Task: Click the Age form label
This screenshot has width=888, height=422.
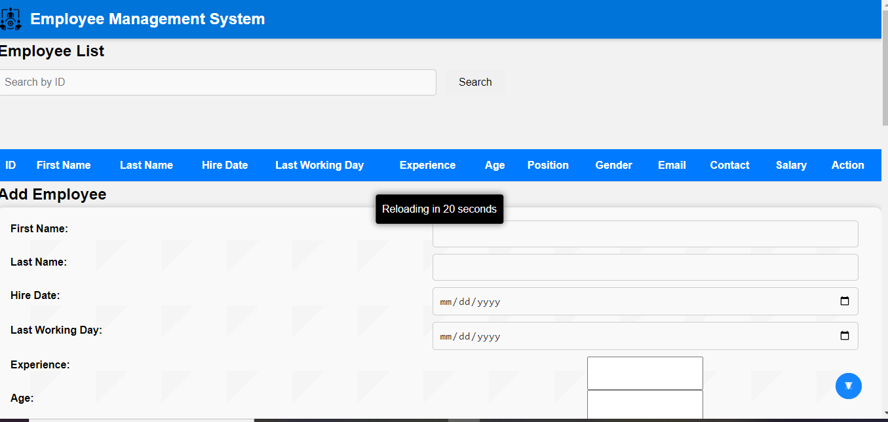Action: click(22, 398)
